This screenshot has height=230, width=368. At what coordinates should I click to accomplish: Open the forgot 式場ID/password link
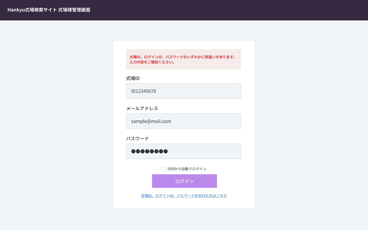[184, 196]
